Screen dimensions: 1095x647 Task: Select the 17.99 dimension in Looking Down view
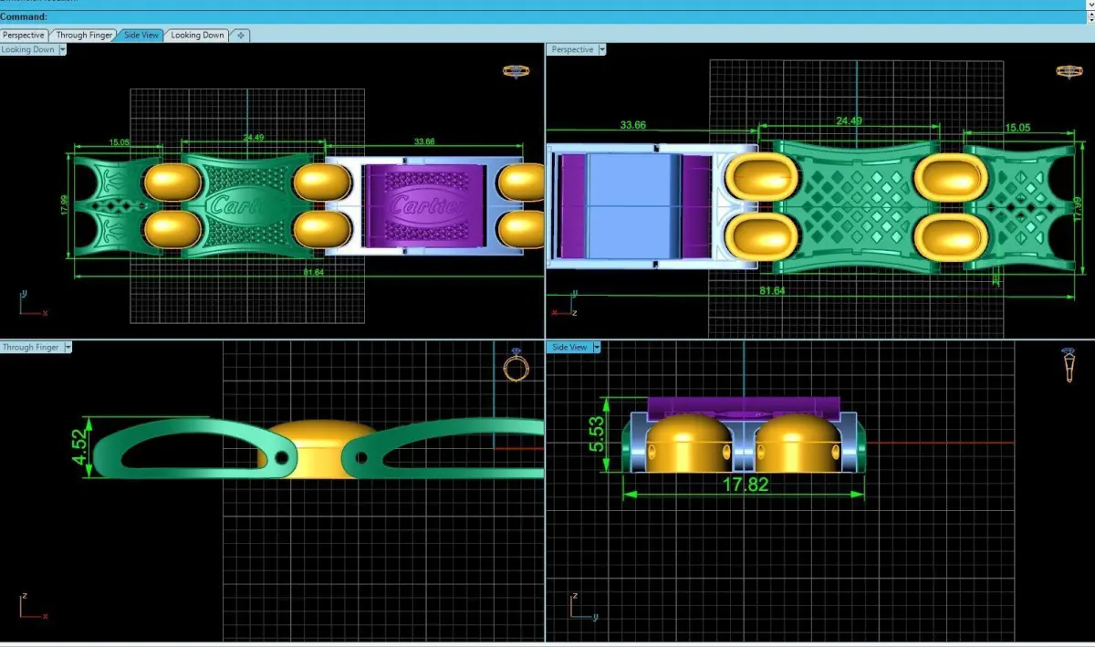(65, 205)
